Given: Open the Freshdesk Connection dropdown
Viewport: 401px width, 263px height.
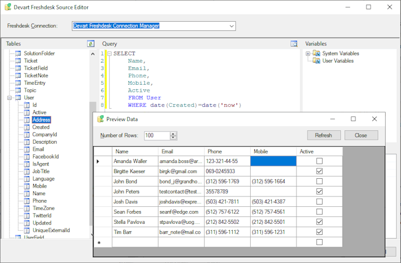Looking at the screenshot, I should (231, 26).
